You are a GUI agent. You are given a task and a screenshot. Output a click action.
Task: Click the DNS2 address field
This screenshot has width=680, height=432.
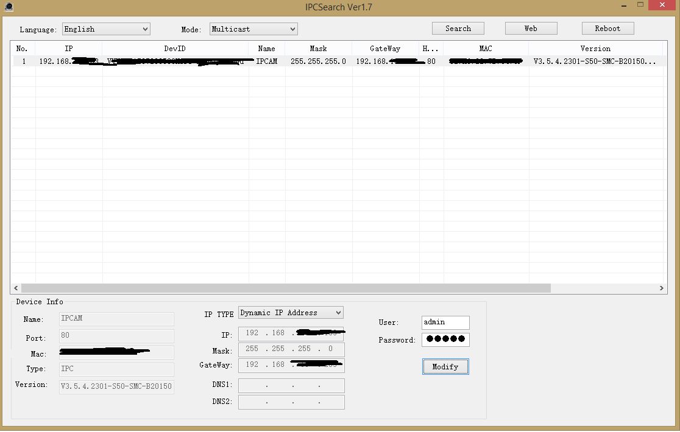click(x=291, y=402)
